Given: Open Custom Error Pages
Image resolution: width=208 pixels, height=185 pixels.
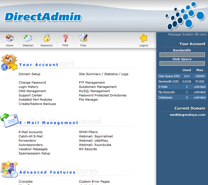Looking at the screenshot, I should [x=94, y=181].
